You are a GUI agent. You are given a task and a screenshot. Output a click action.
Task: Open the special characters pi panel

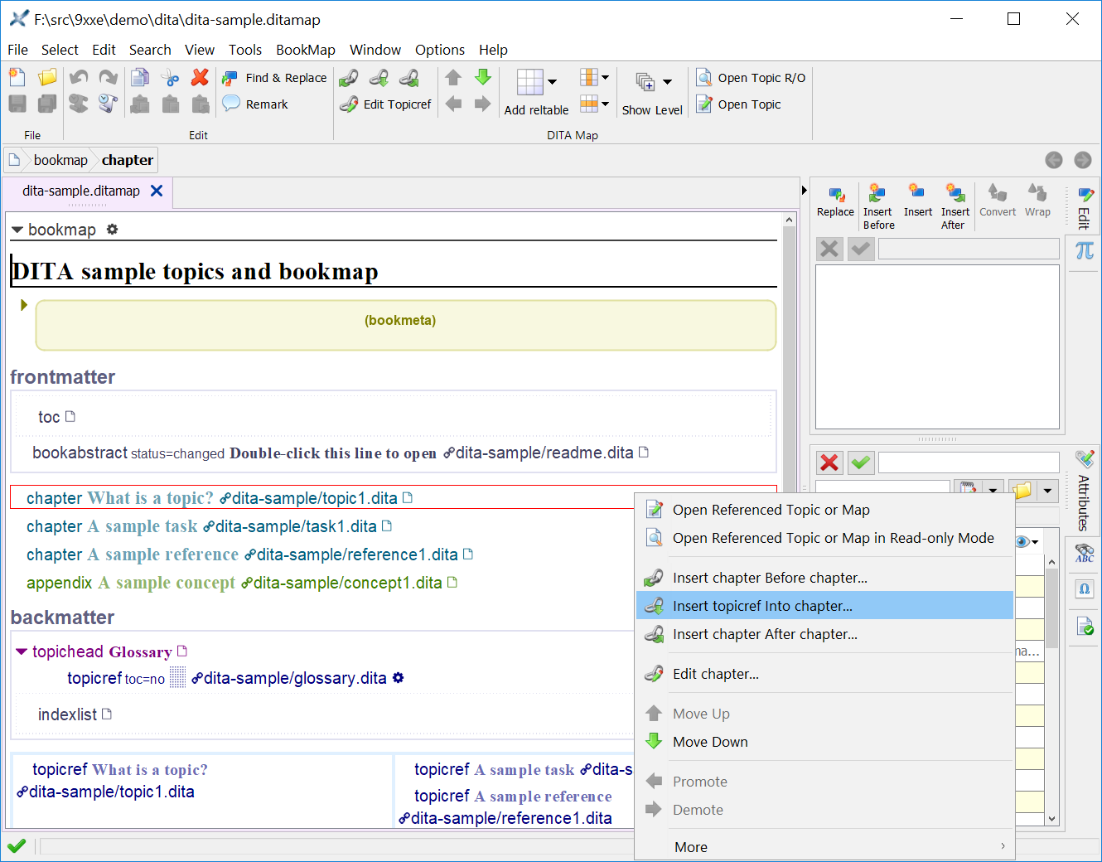pos(1084,251)
